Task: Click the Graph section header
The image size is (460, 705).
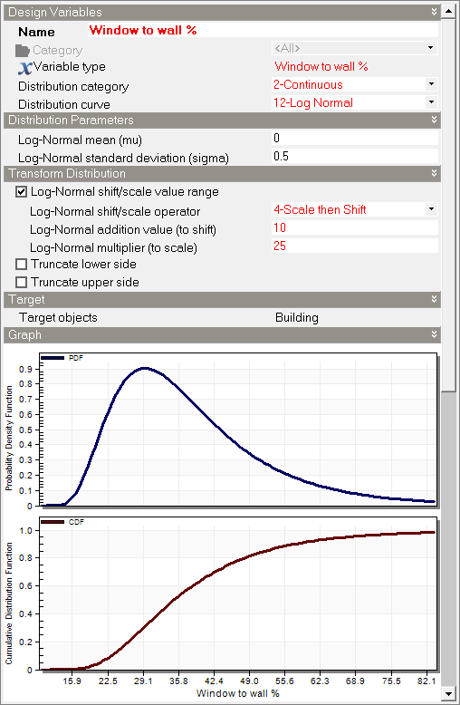Action: point(222,335)
